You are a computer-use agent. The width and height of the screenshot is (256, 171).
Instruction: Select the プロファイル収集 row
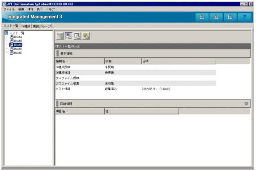[x=136, y=83]
